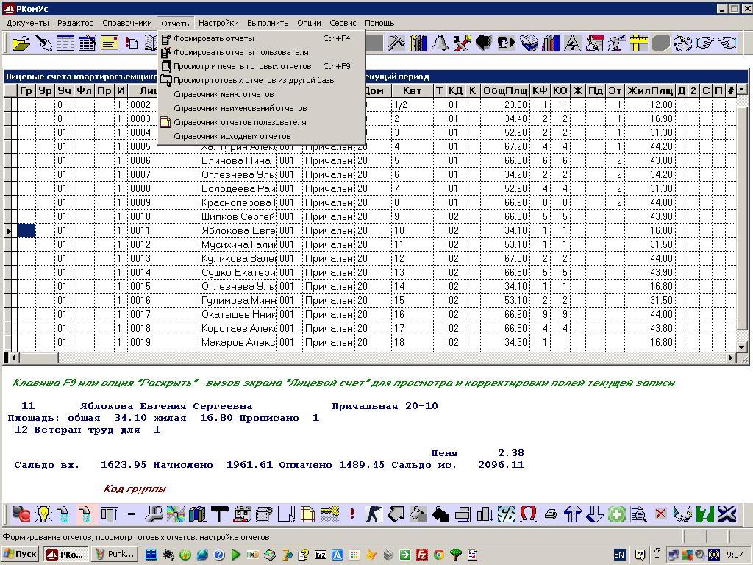Click the open folder toolbar icon
753x565 pixels.
[x=21, y=43]
